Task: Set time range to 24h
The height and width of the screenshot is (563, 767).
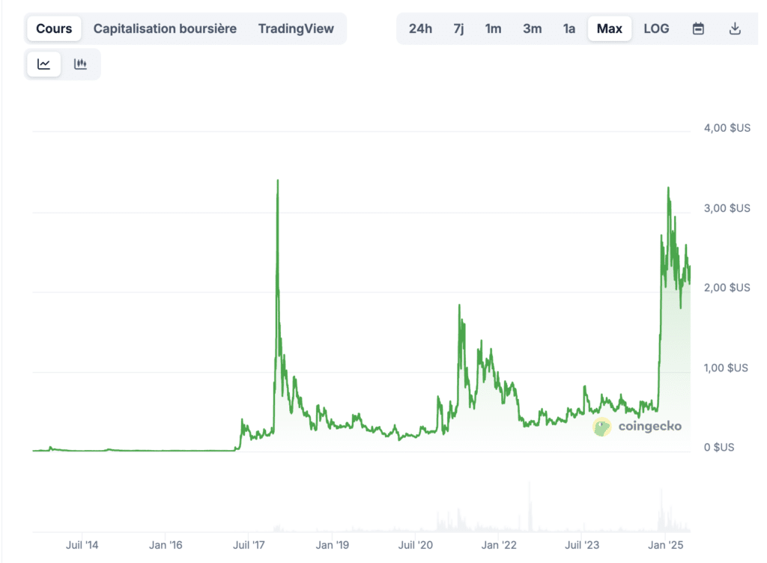Action: pos(421,29)
